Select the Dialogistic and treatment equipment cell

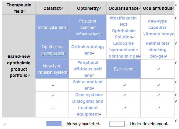[x=88, y=108]
